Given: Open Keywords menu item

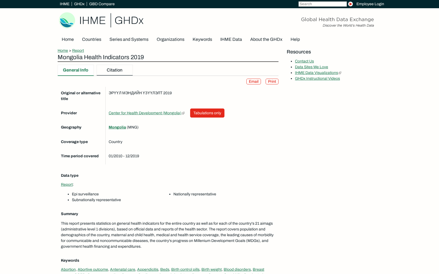Looking at the screenshot, I should point(202,39).
